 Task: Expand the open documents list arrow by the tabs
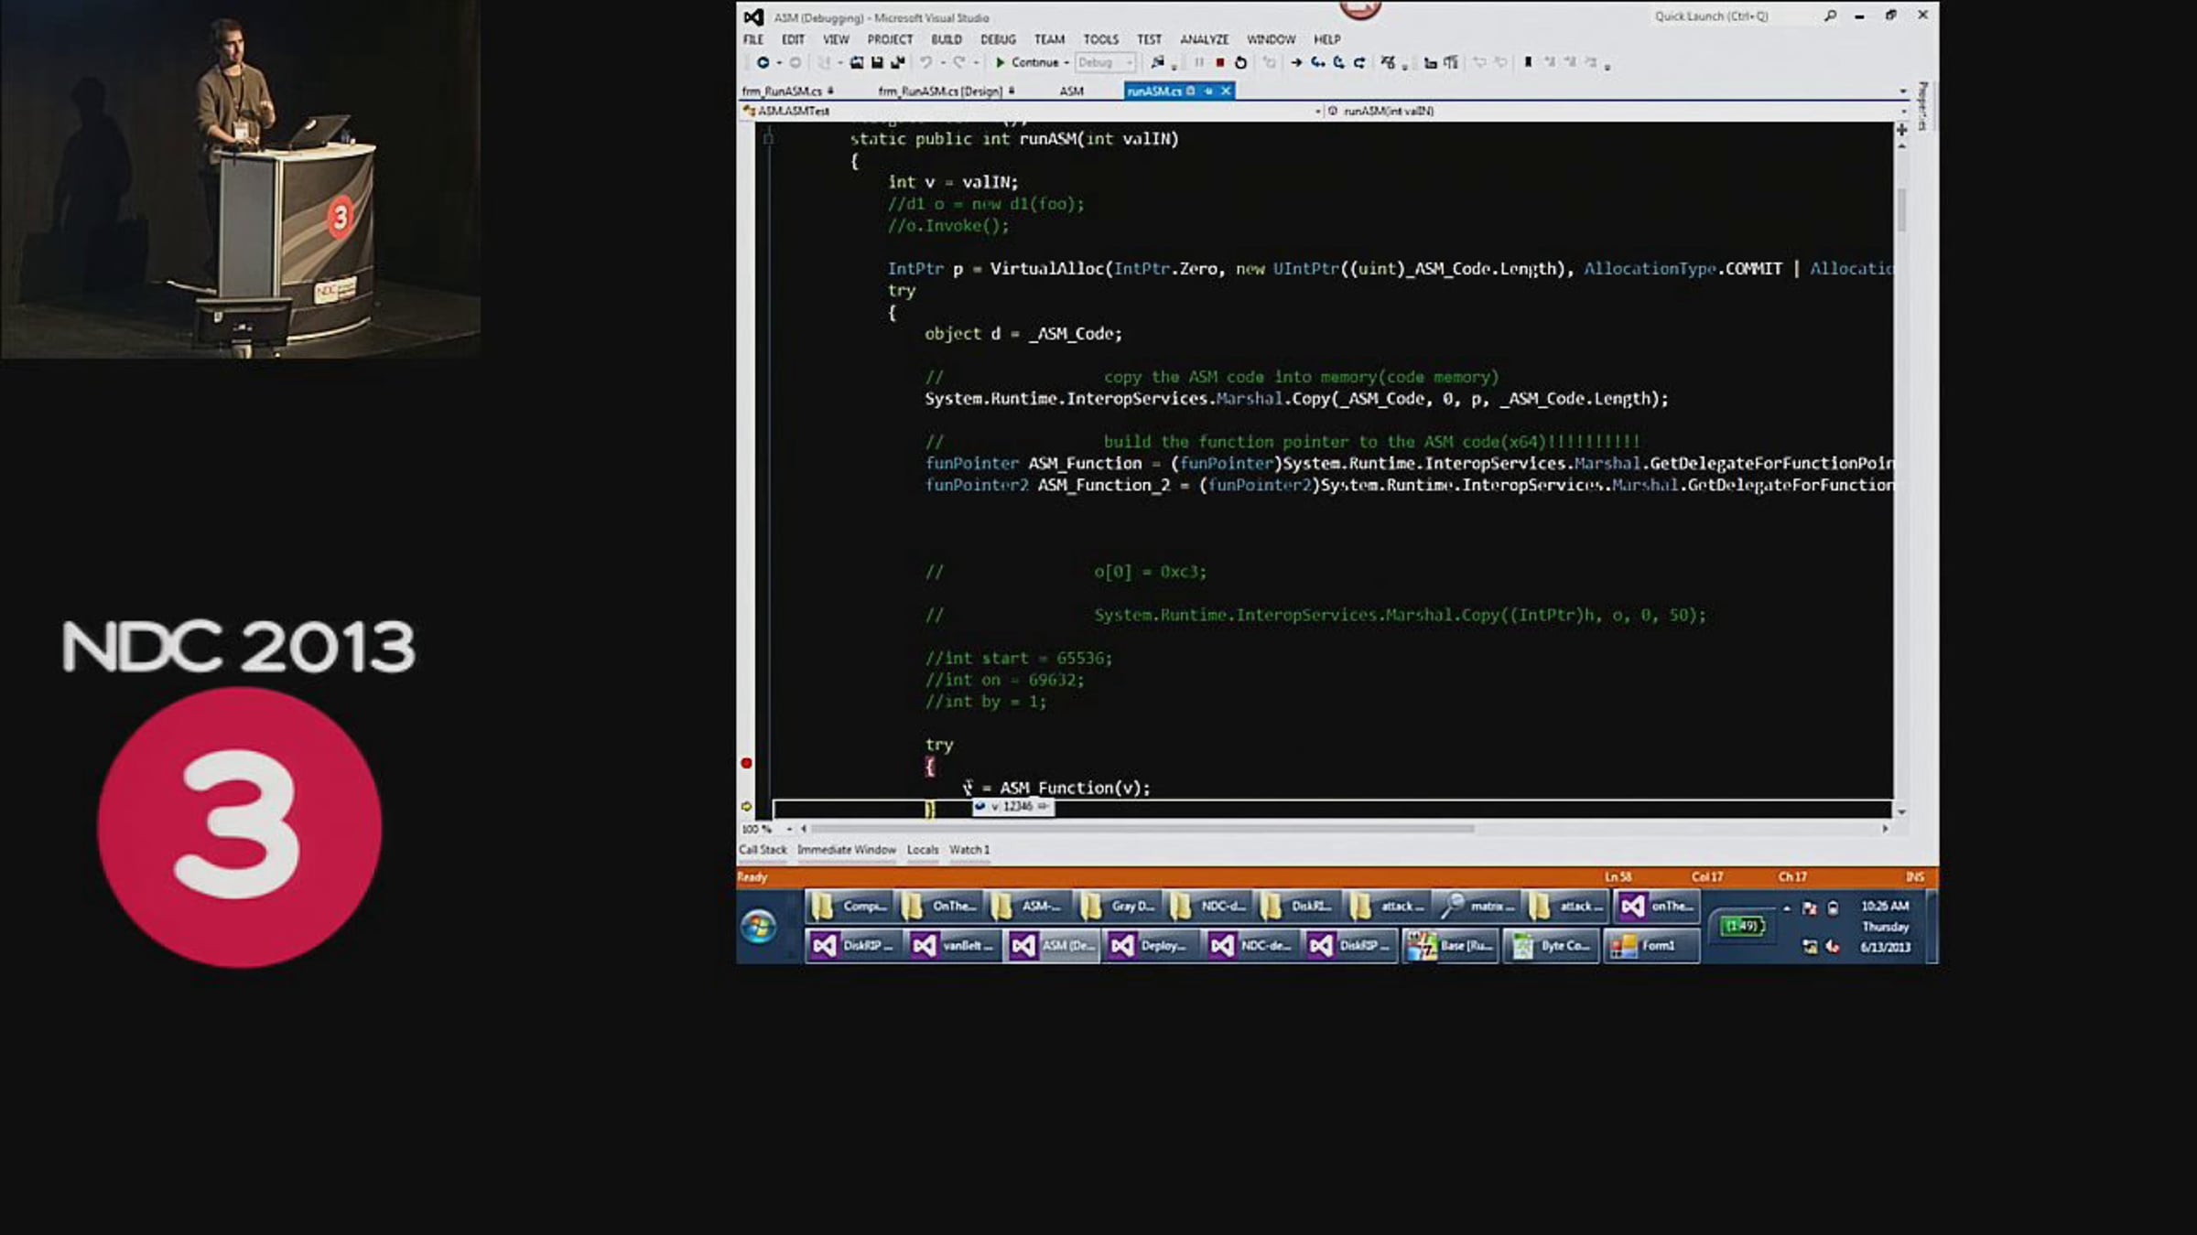pos(1903,91)
